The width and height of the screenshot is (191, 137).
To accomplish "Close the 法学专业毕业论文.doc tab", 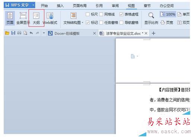I will [146, 33].
